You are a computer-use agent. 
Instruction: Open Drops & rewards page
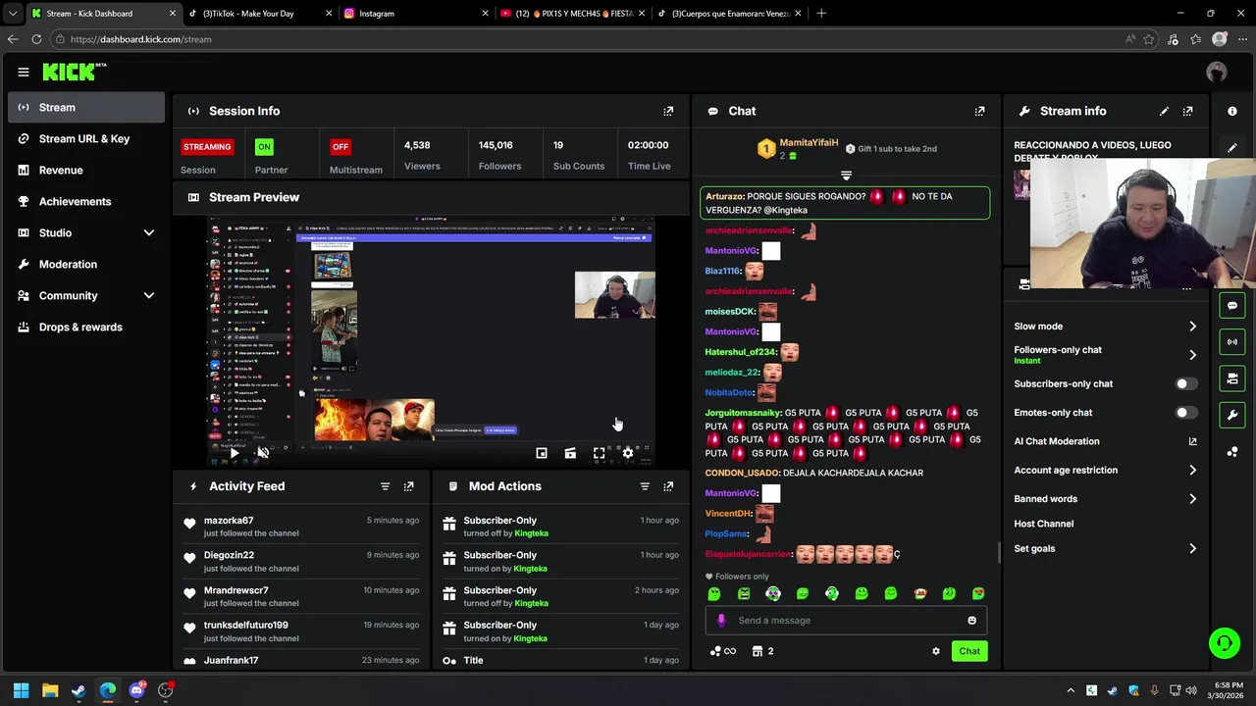86,327
